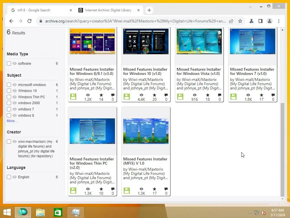Check the software media type filter

(9, 63)
